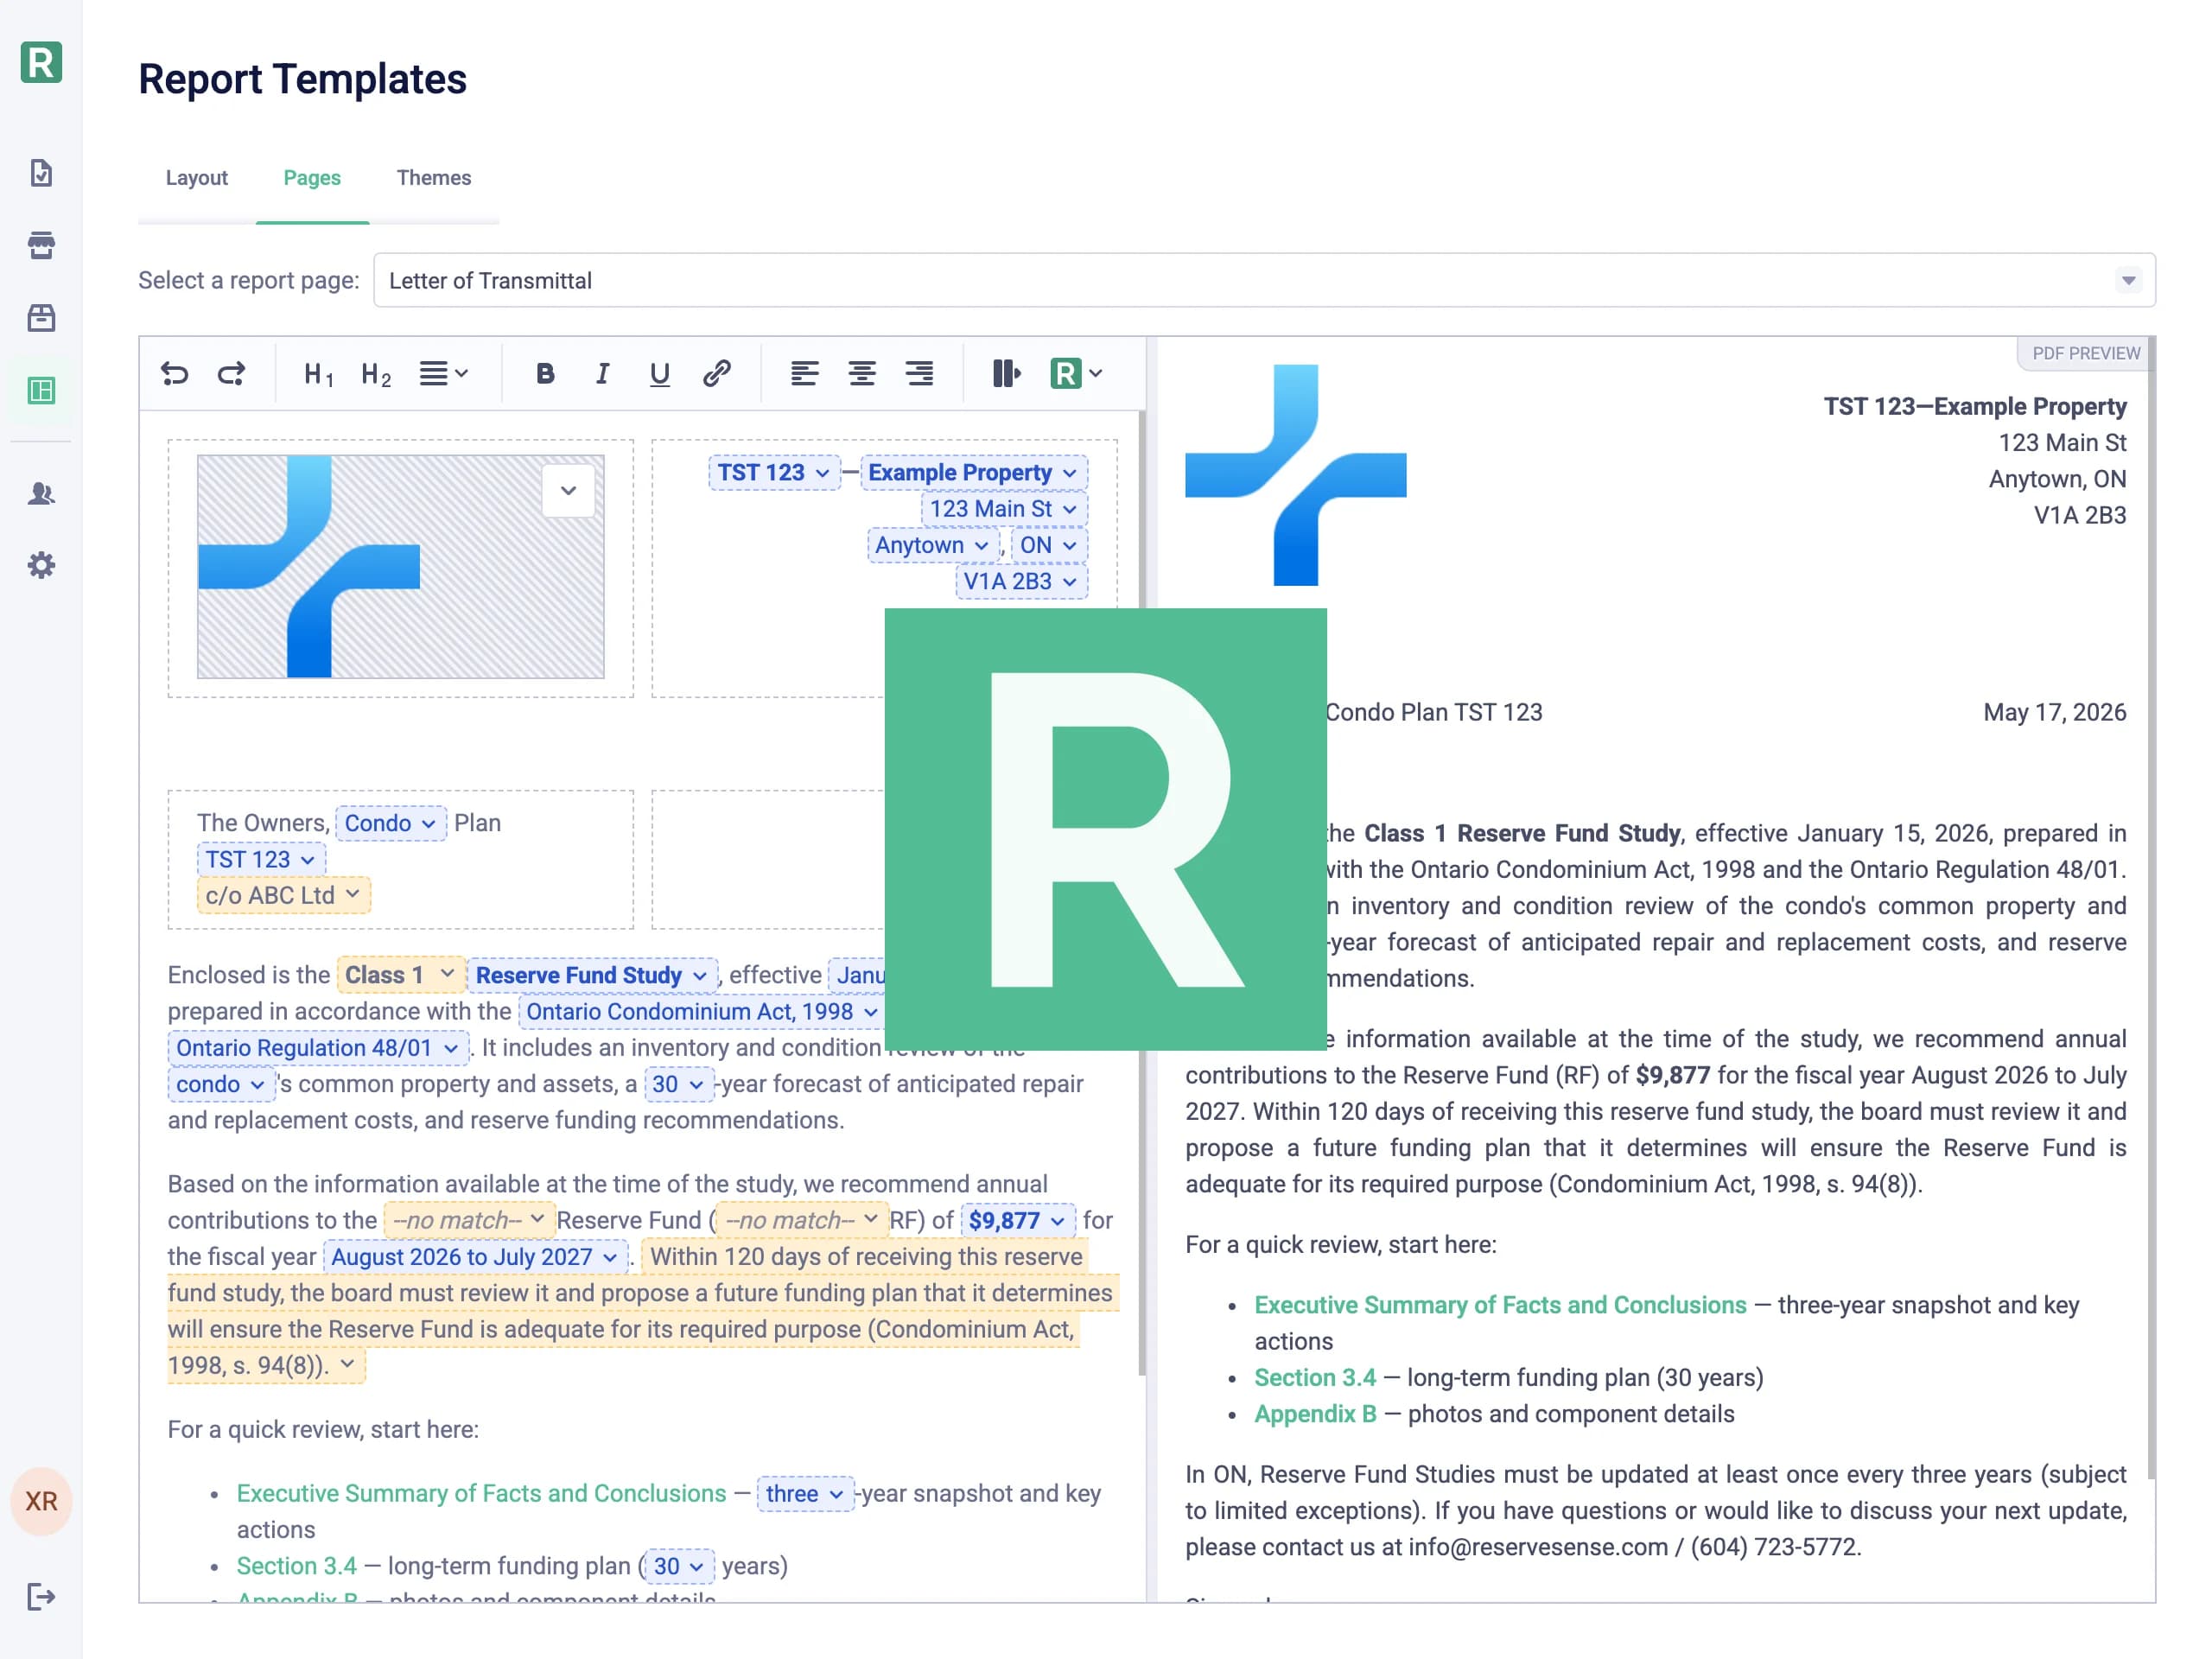This screenshot has width=2212, height=1659.
Task: Open the XR user avatar menu
Action: click(41, 1501)
